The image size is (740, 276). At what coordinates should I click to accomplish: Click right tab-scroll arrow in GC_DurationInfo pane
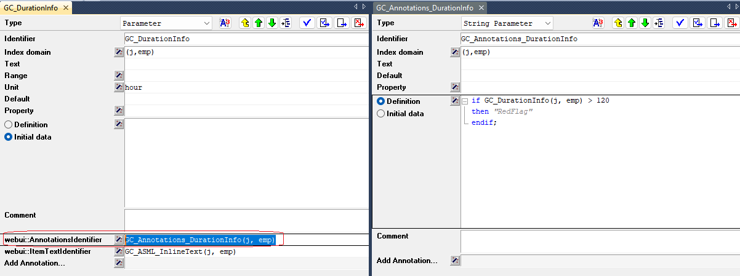[364, 6]
